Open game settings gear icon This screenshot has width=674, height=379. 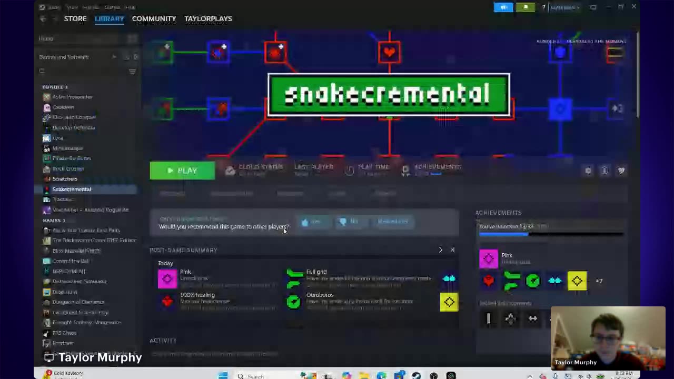pyautogui.click(x=588, y=171)
